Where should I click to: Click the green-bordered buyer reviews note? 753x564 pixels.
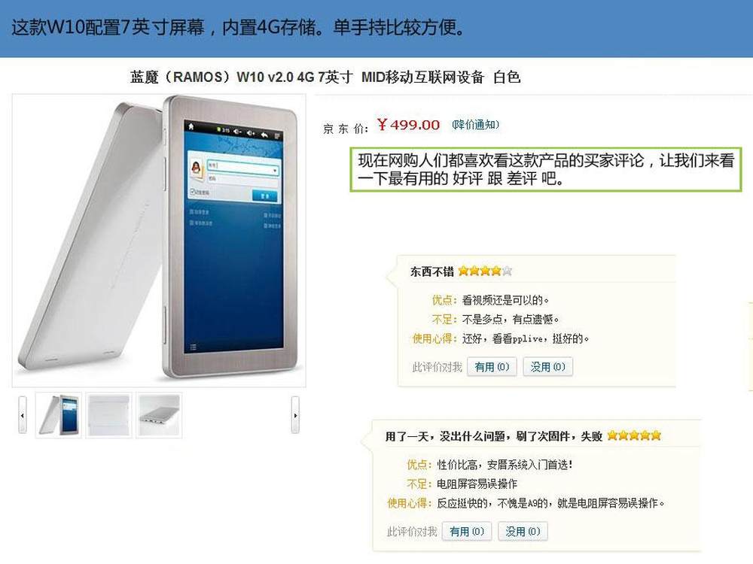[546, 170]
